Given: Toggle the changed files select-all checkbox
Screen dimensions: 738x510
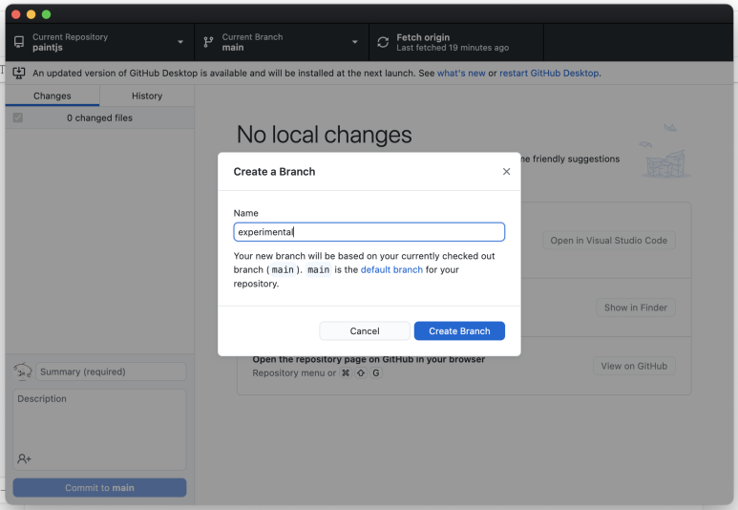Looking at the screenshot, I should tap(18, 117).
